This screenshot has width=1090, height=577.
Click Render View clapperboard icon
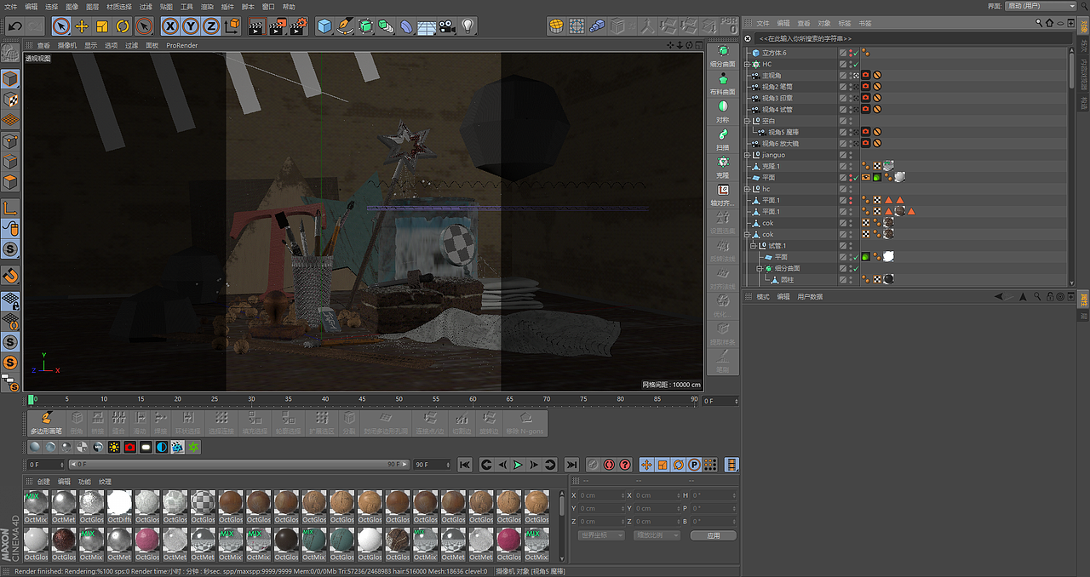tap(256, 26)
